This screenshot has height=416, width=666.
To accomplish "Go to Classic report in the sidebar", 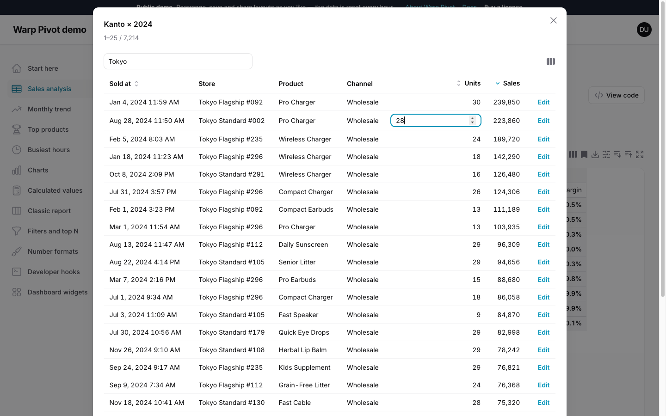I will coord(50,211).
